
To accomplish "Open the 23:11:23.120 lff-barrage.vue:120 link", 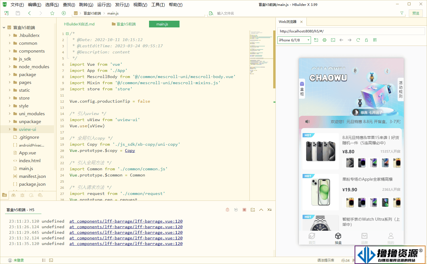I will 126,221.
